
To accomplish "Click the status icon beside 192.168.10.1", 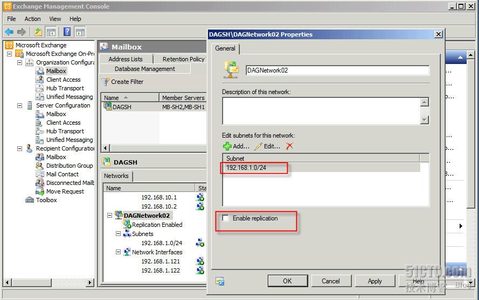I will pyautogui.click(x=200, y=197).
